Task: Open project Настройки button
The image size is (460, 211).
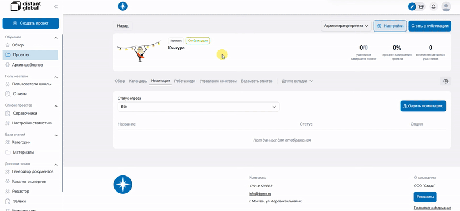Action: (390, 26)
